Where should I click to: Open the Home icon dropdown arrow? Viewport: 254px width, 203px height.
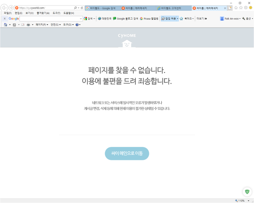click(10, 25)
